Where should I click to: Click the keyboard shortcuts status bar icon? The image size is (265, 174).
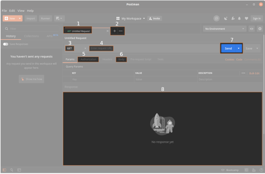point(254,170)
